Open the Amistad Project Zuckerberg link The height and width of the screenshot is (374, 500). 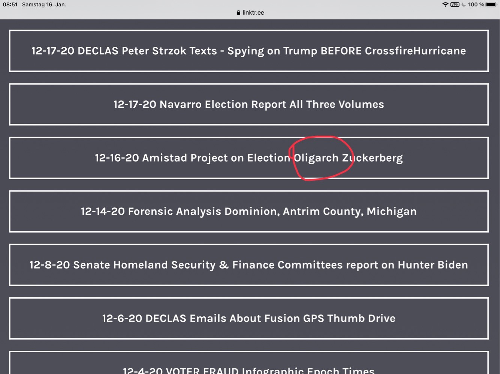pos(249,157)
